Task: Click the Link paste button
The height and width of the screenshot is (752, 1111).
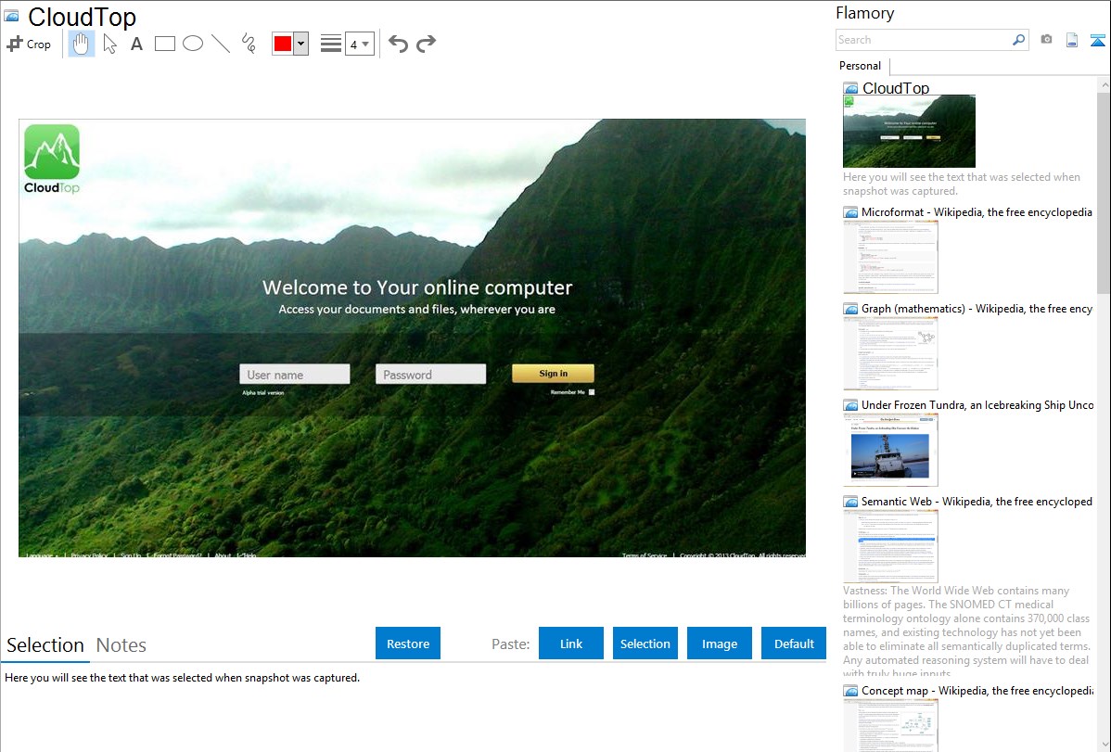Action: coord(571,643)
